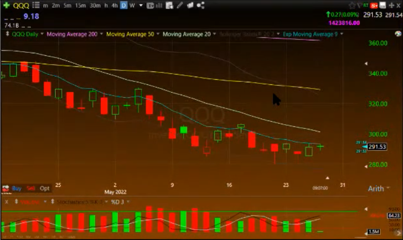This screenshot has width=403, height=240.
Task: Click the 64.23 stochastic value tag
Action: [394, 215]
